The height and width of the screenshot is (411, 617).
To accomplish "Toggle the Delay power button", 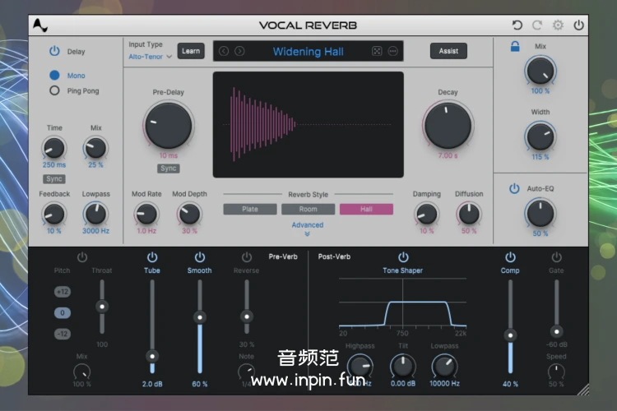I will coord(55,51).
